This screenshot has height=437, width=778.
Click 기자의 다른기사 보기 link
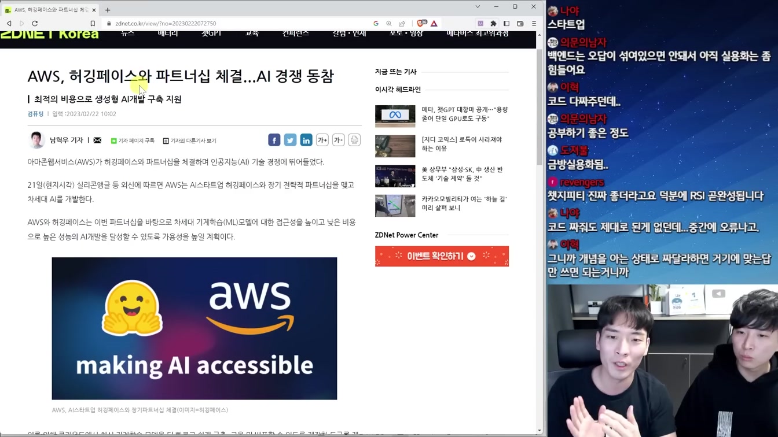(x=189, y=140)
